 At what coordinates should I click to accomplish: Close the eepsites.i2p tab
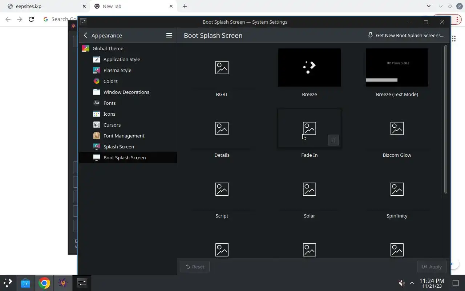coord(84,6)
